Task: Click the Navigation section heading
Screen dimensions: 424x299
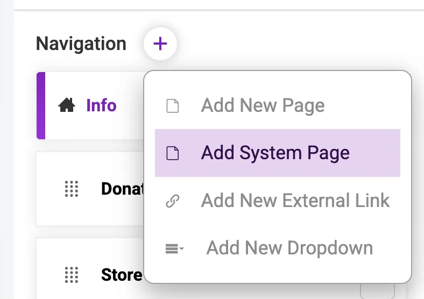Action: [x=81, y=44]
